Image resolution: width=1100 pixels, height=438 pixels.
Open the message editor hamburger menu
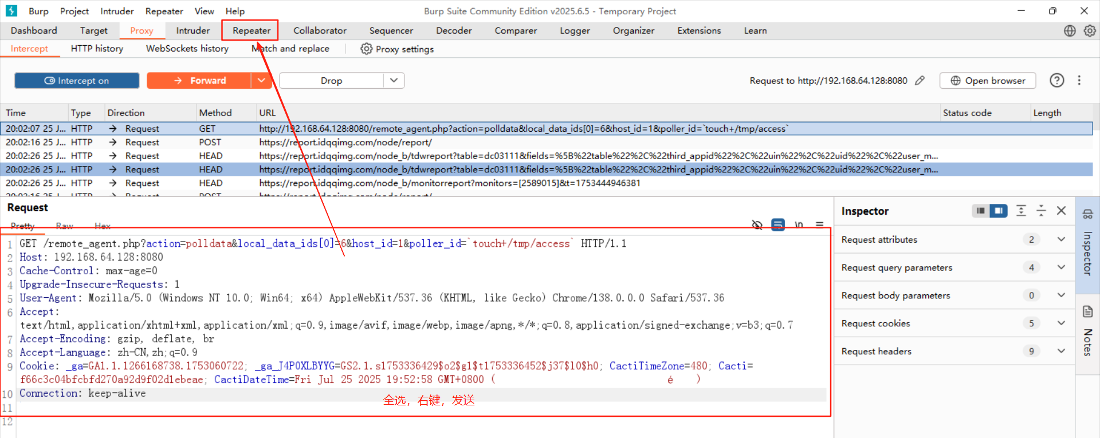pos(820,225)
